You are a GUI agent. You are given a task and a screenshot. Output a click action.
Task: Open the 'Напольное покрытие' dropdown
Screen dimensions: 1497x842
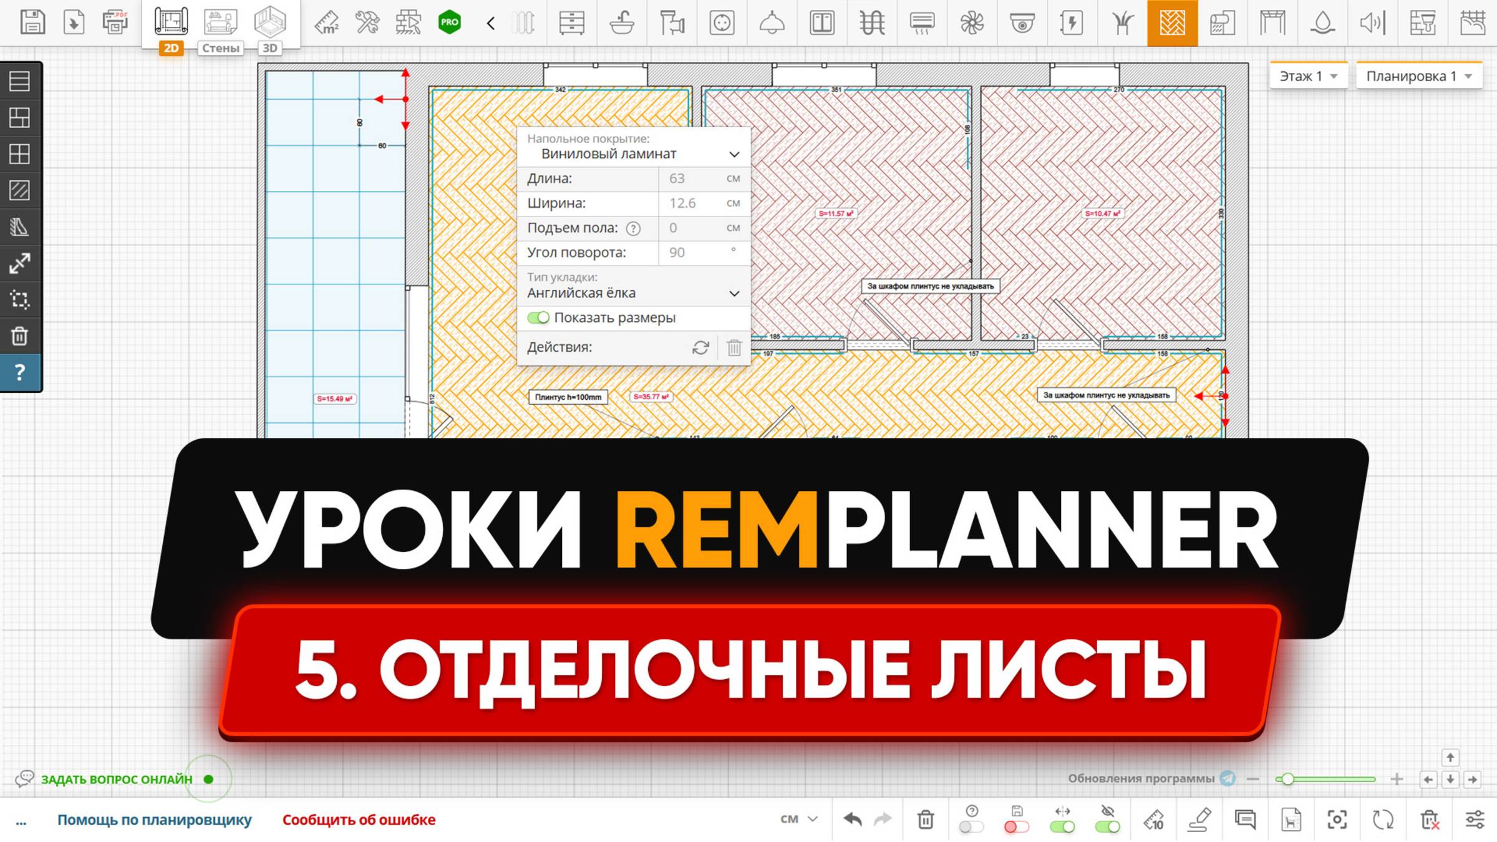click(633, 153)
